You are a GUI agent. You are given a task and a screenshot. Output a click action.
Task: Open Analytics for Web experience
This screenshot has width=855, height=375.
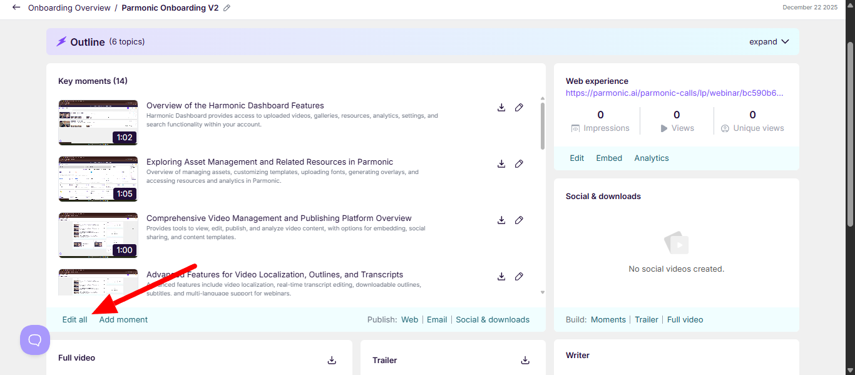click(x=652, y=158)
